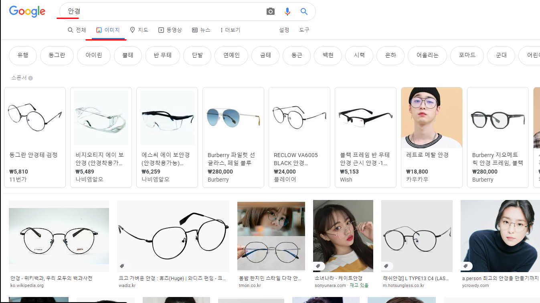
Task: Click the '소녀나라 - 케이트안경' title
Action: coord(338,278)
